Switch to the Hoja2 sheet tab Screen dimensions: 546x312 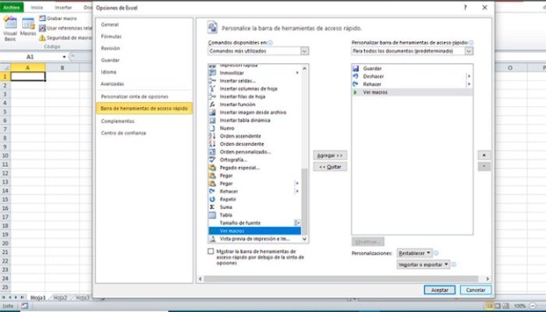coord(60,298)
